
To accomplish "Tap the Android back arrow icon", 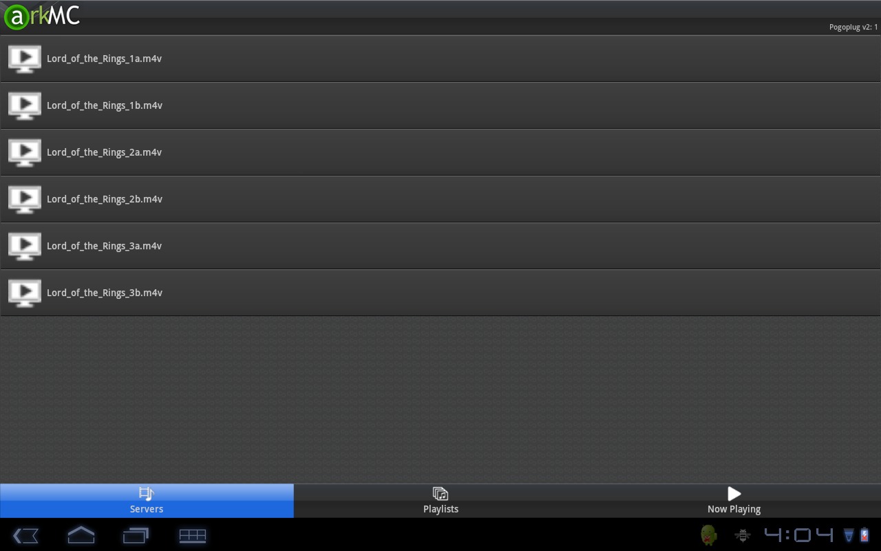I will (25, 535).
